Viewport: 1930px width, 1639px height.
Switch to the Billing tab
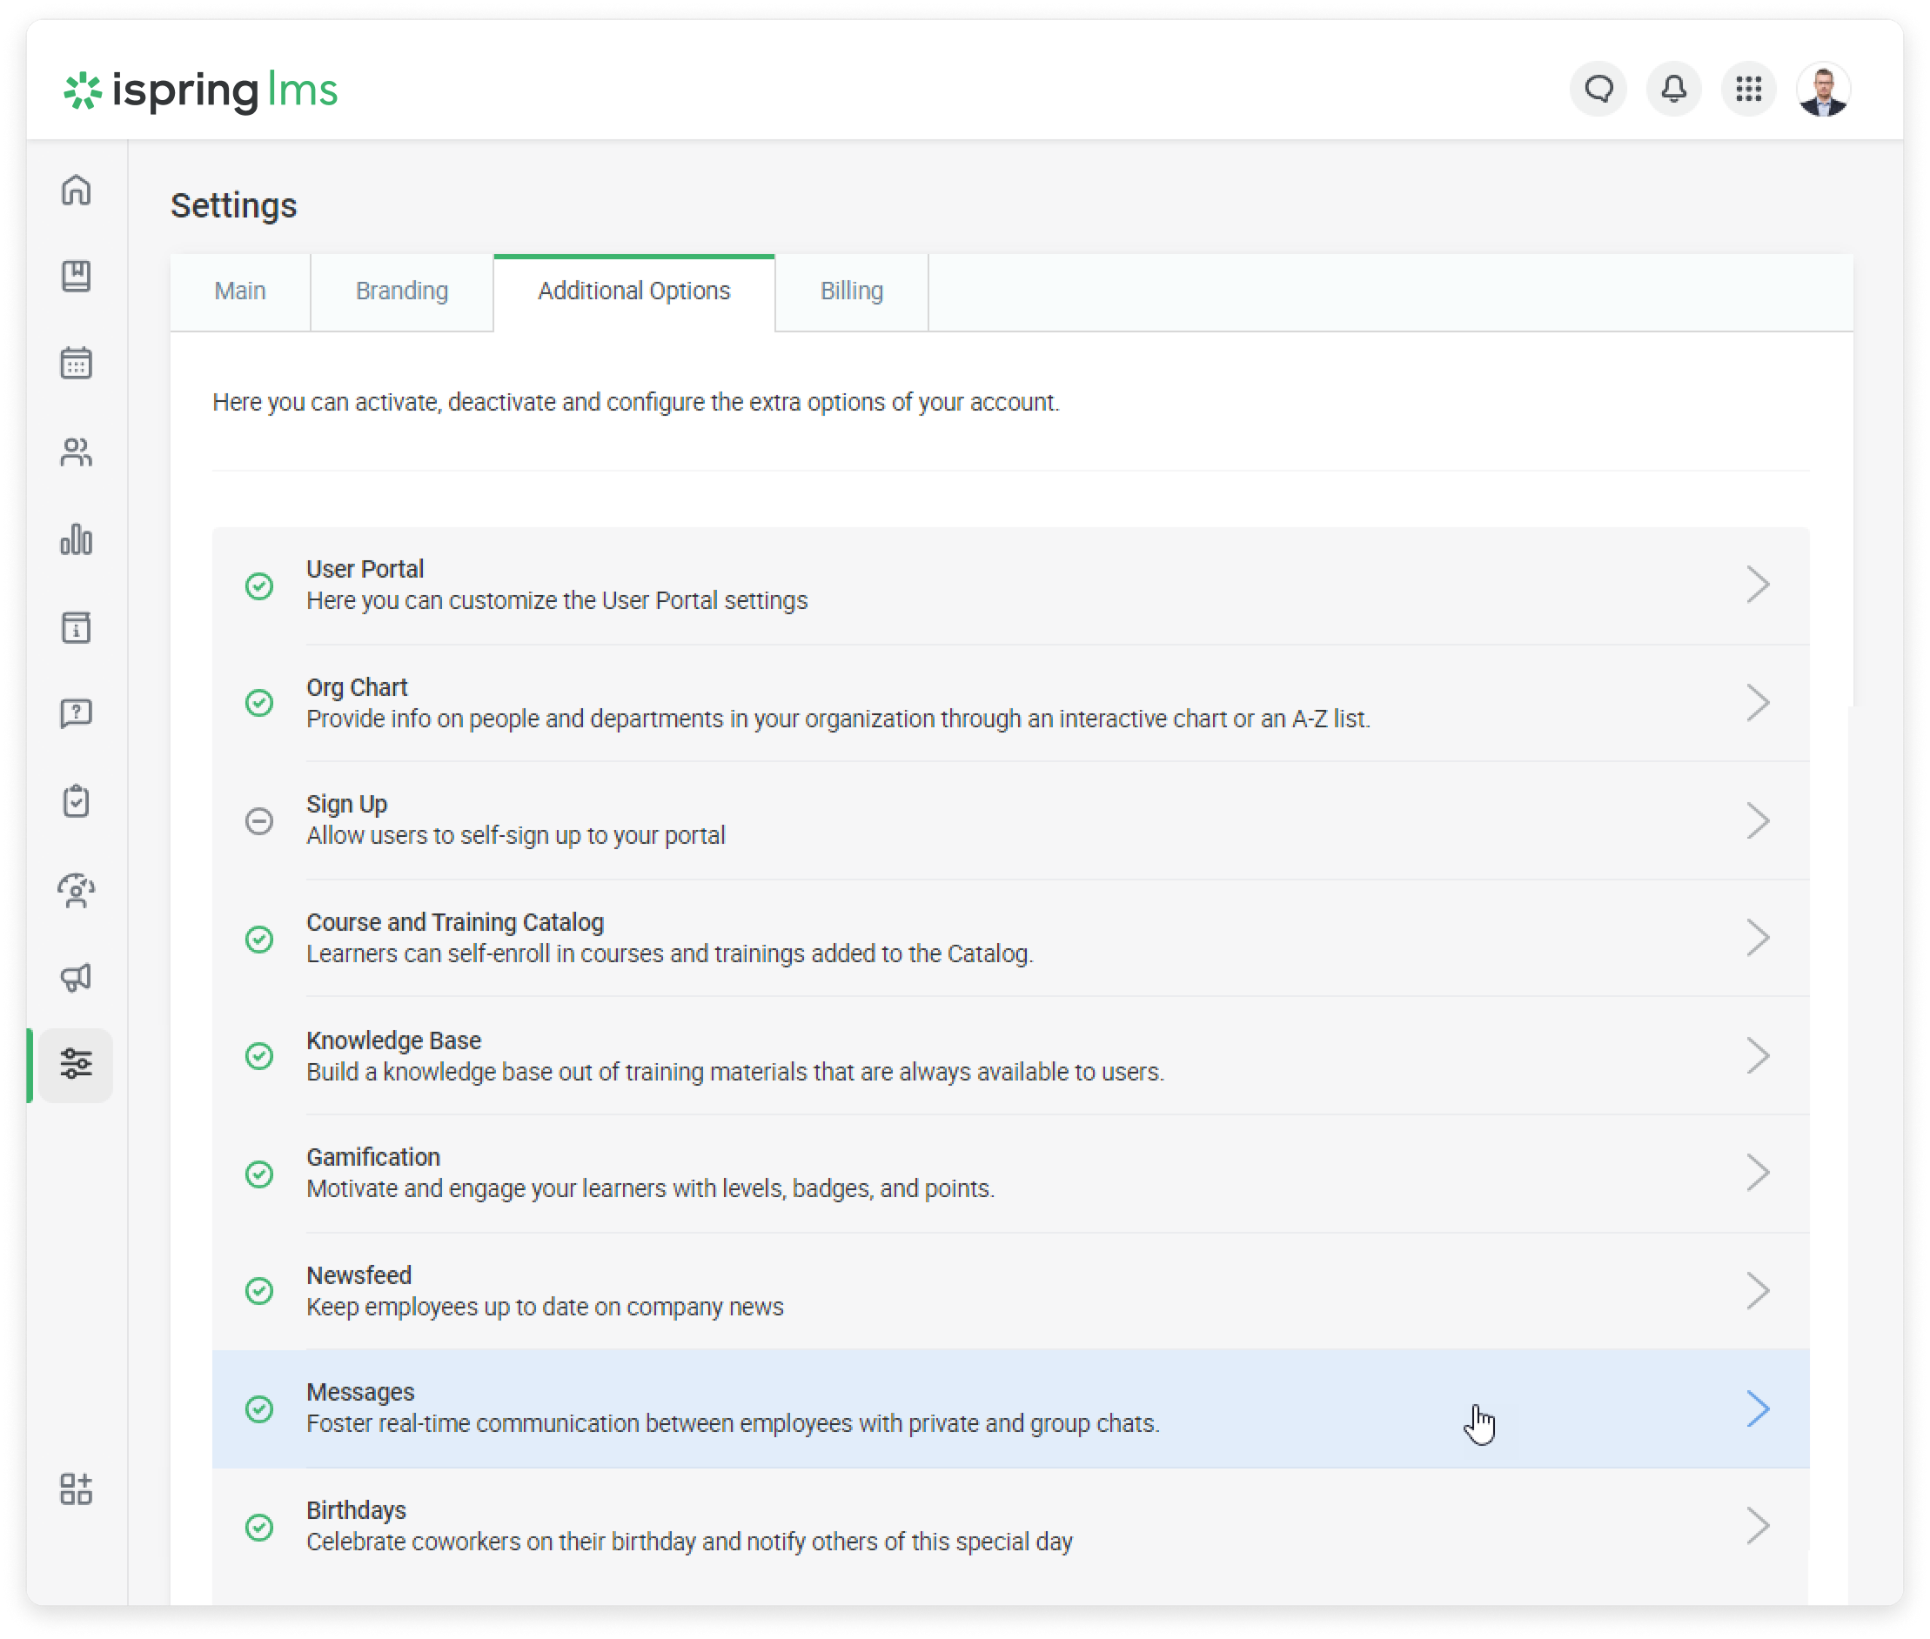(x=851, y=291)
